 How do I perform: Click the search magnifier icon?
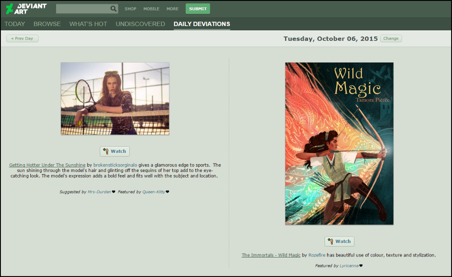pyautogui.click(x=113, y=9)
